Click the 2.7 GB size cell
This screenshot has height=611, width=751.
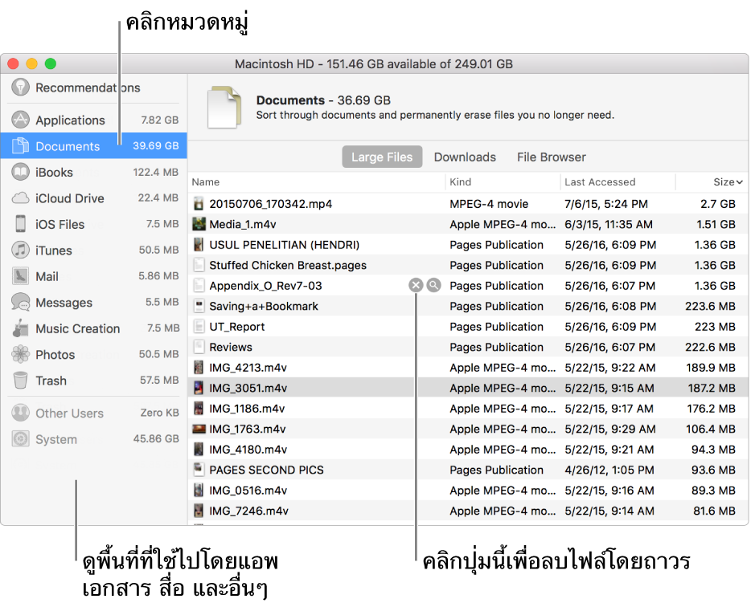point(718,204)
